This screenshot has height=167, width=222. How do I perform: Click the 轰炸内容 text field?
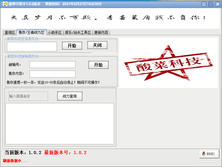pyautogui.click(x=52, y=74)
